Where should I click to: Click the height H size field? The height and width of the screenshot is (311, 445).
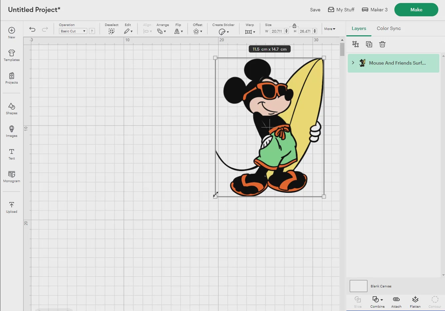pos(305,31)
